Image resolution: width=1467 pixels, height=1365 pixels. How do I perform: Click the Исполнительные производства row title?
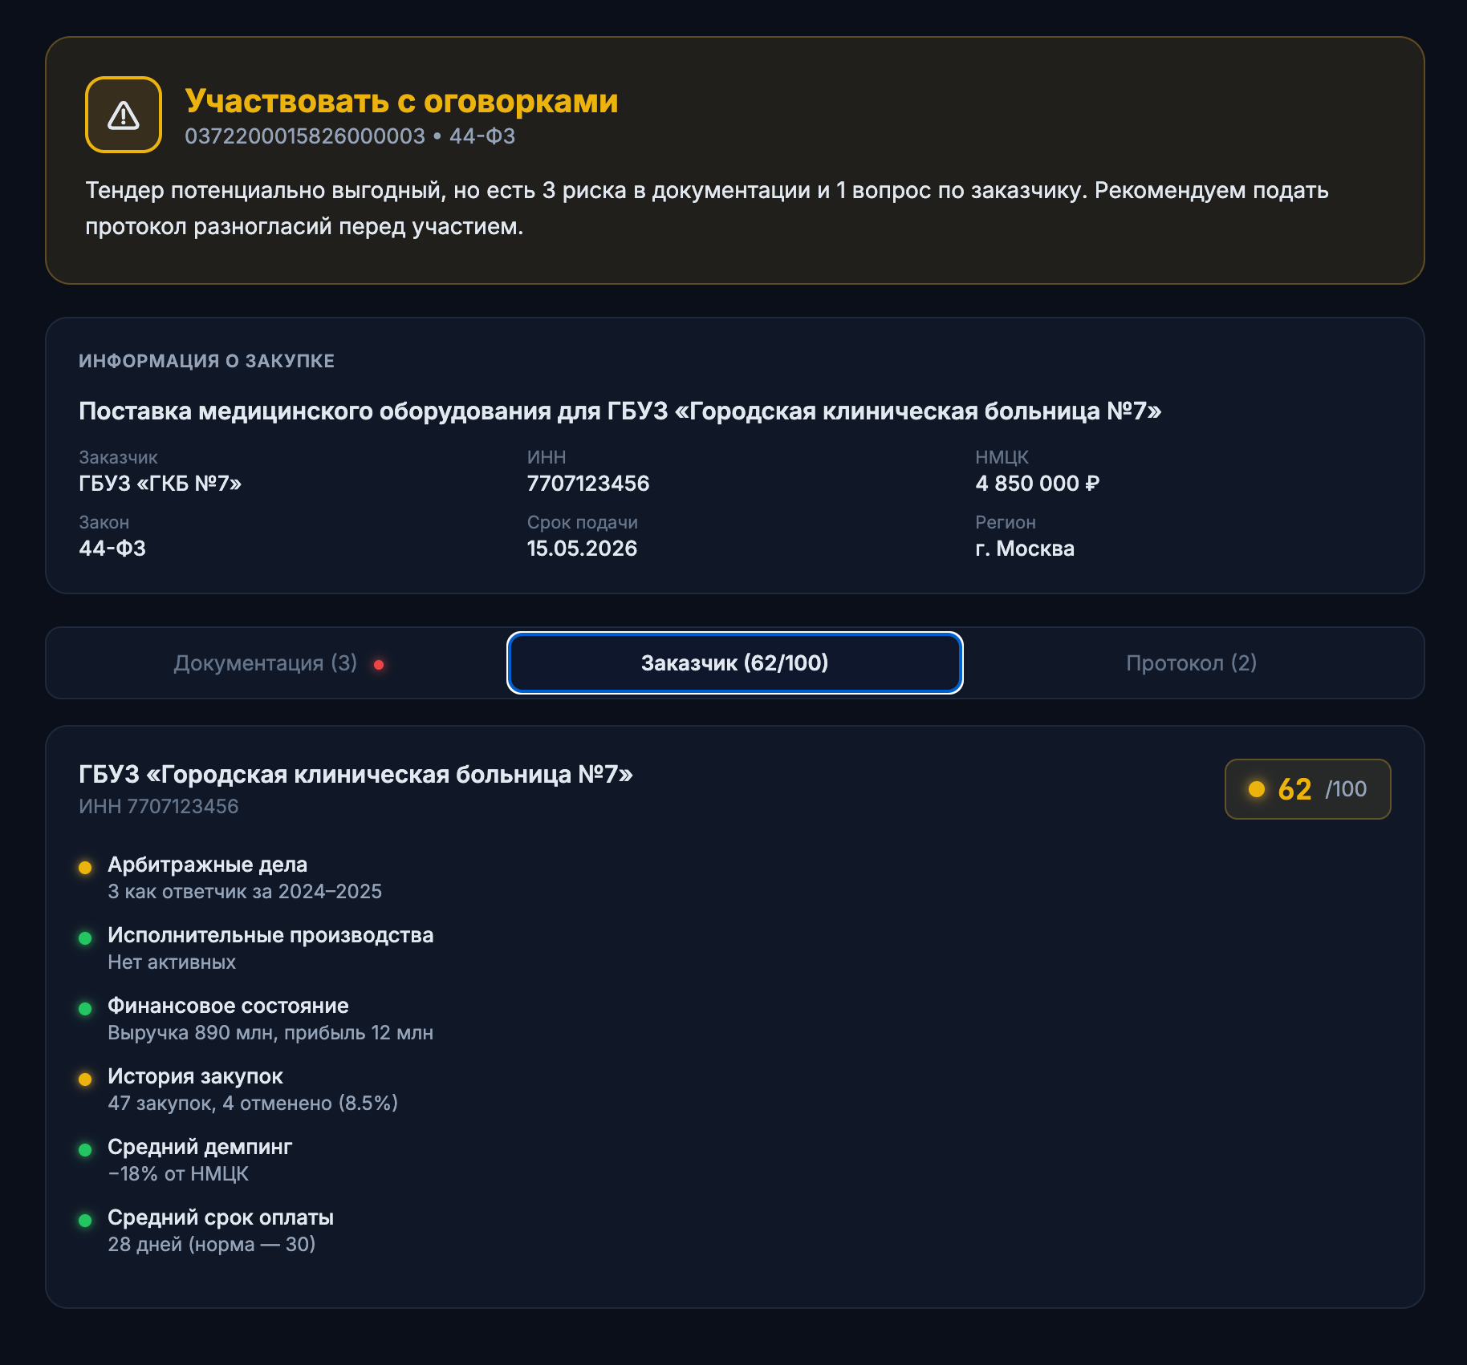270,935
